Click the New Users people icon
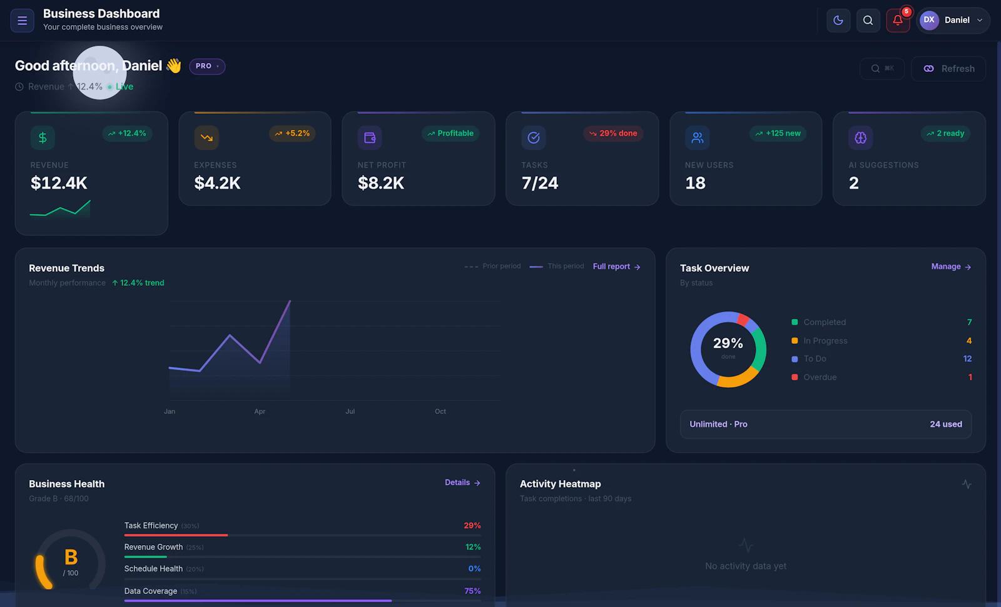Image resolution: width=1001 pixels, height=607 pixels. [698, 138]
